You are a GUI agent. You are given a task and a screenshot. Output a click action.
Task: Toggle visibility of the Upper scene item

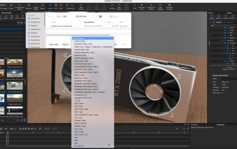225,38
